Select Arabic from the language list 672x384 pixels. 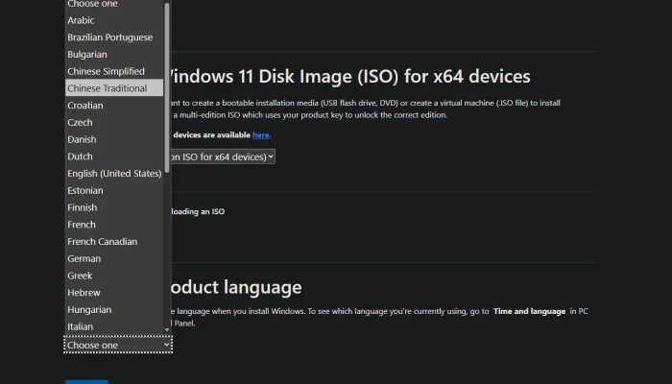tap(114, 20)
